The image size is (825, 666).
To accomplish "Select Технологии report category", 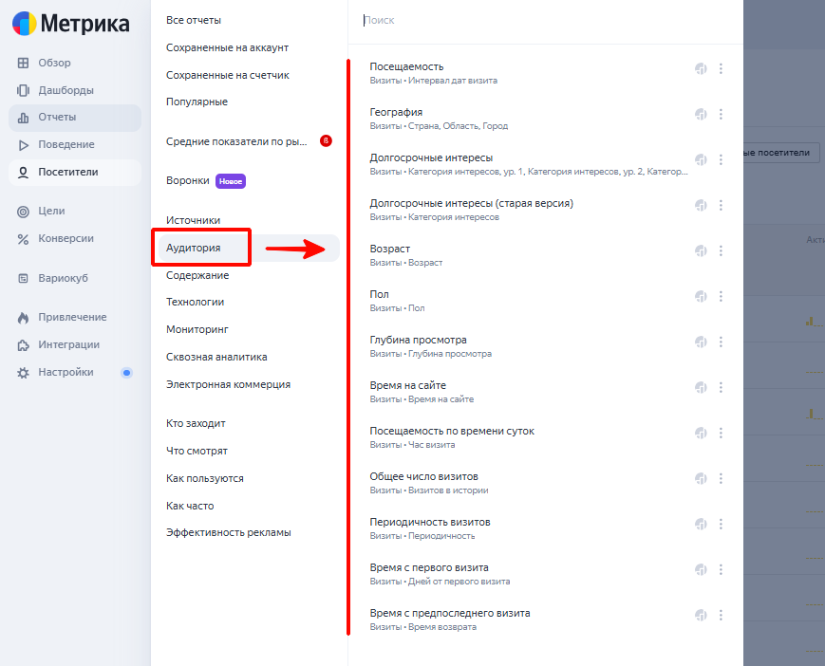I will coord(195,302).
